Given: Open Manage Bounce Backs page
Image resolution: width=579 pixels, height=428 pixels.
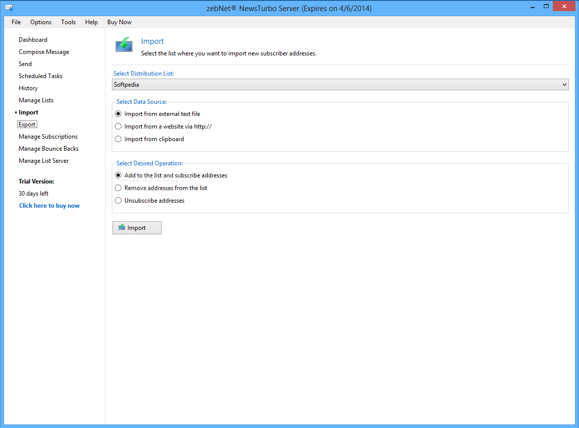Looking at the screenshot, I should pyautogui.click(x=48, y=148).
